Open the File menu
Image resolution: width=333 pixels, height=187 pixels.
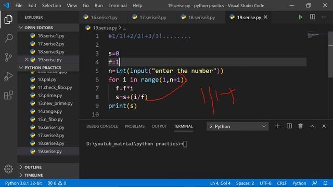pyautogui.click(x=19, y=6)
